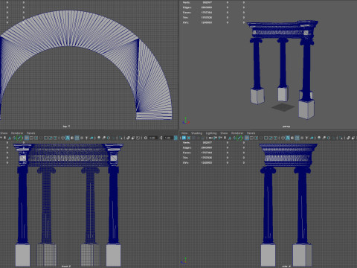
Task: Toggle ambient occlusion in front panel toolbar
Action: tap(99, 138)
